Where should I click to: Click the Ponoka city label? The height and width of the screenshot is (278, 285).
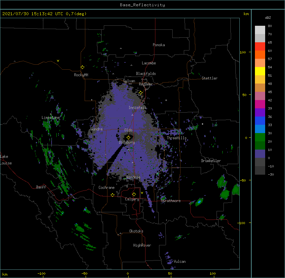159,45
